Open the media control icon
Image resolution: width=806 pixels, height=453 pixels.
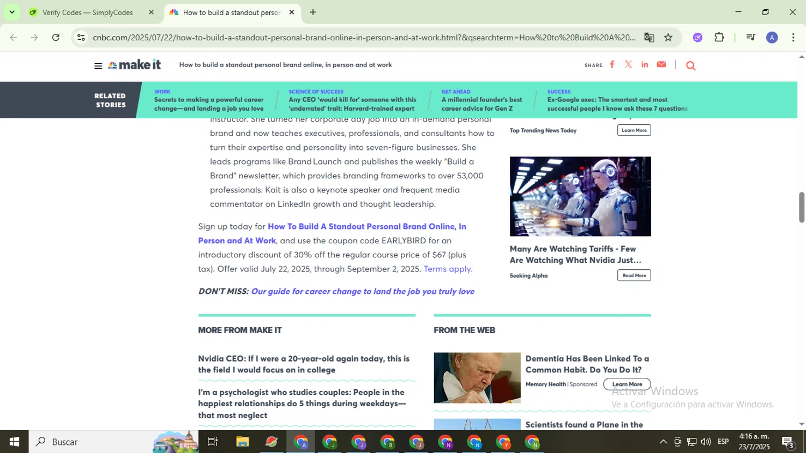(751, 38)
